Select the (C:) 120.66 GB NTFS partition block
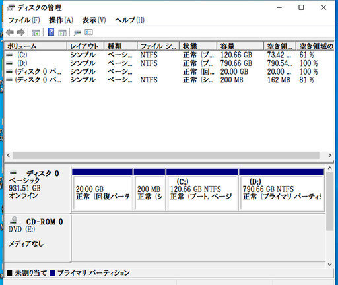Image resolution: width=338 pixels, height=285 pixels. (x=202, y=190)
